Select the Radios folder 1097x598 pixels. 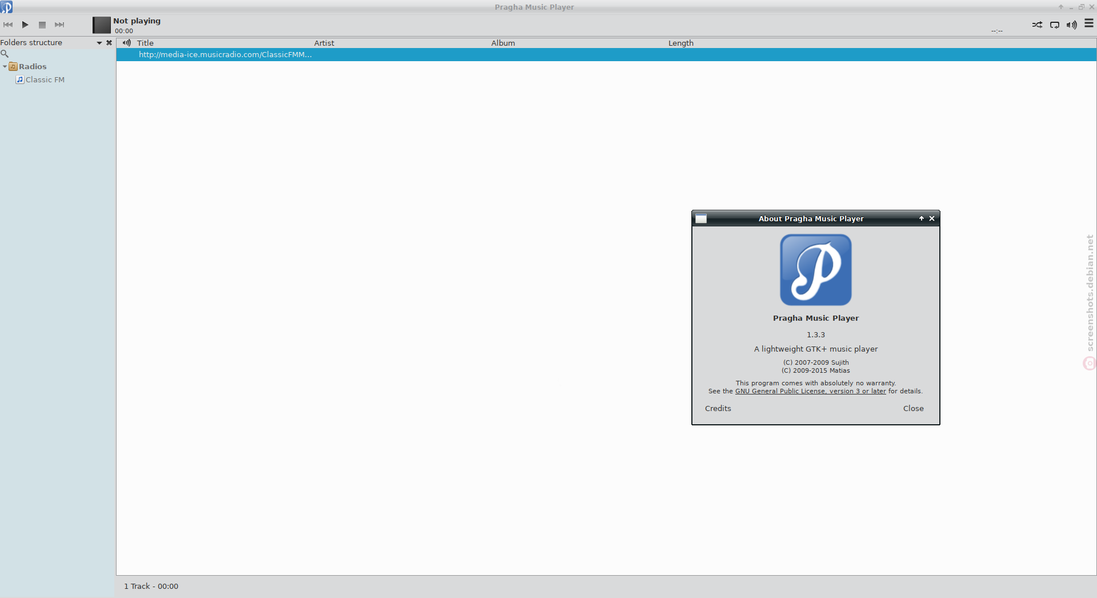33,67
